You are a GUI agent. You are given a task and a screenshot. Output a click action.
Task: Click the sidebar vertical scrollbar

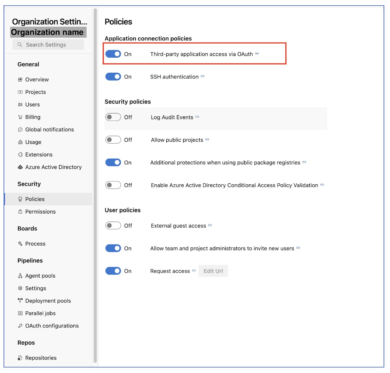coord(95,186)
